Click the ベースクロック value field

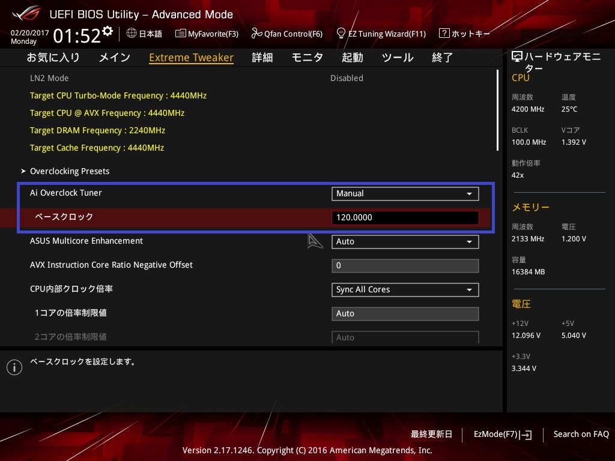[x=405, y=217]
